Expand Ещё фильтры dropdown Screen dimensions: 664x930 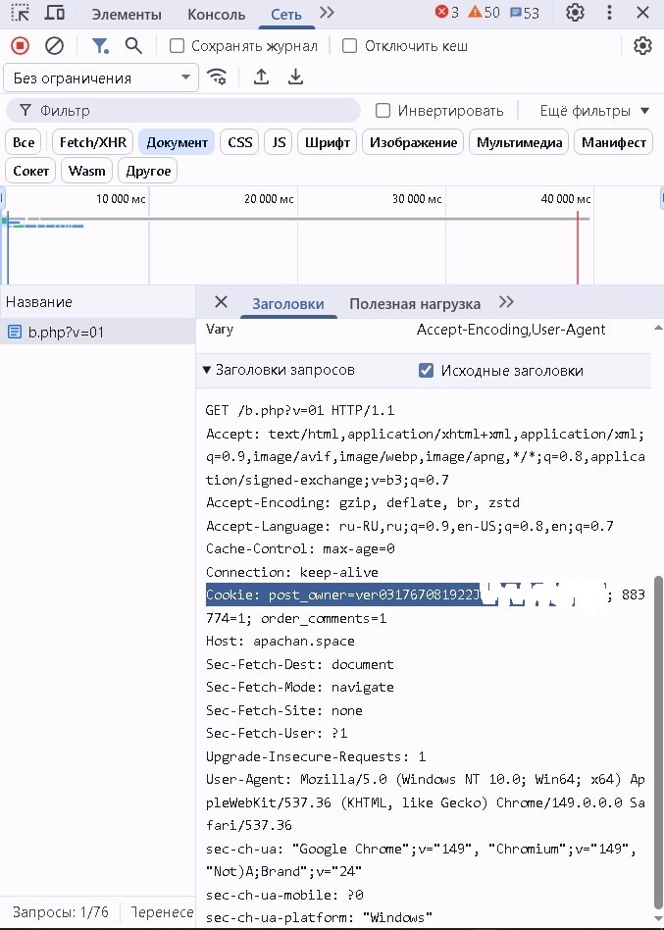coord(594,111)
